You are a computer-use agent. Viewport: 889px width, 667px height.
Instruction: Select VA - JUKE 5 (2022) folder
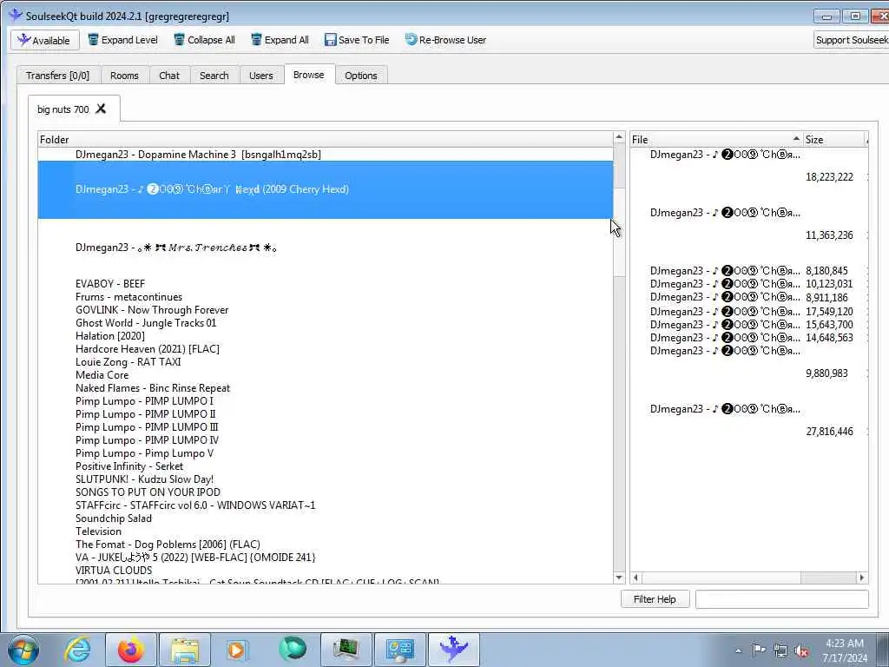195,558
